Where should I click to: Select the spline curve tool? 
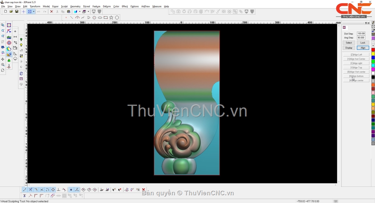click(83, 17)
